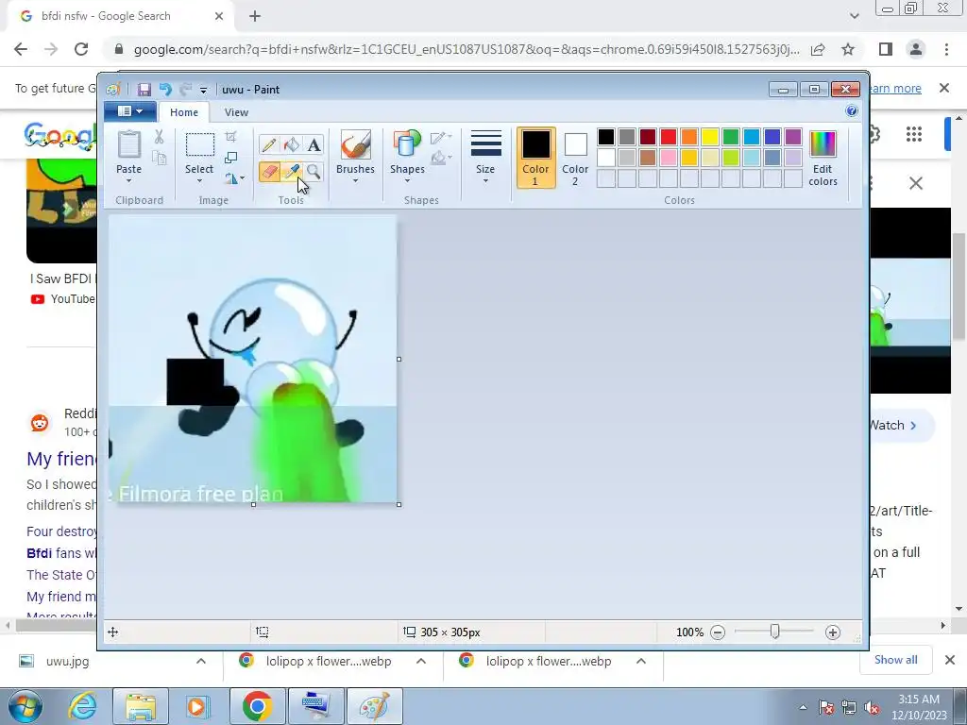Zoom in with the plus button

pos(833,632)
